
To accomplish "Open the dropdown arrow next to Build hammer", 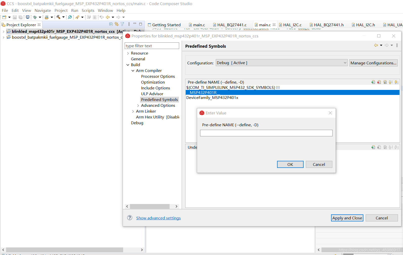I will click(x=63, y=17).
